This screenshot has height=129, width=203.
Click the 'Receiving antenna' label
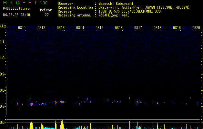tap(74, 15)
